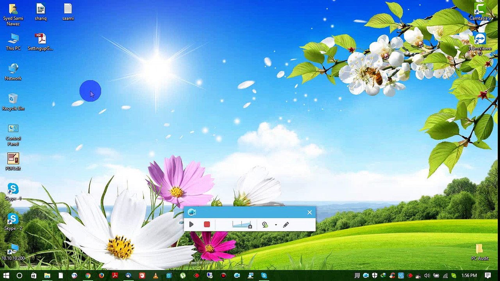Viewport: 500px width, 281px height.
Task: Select the Camtasia 9 desktop shortcut
Action: [480, 12]
